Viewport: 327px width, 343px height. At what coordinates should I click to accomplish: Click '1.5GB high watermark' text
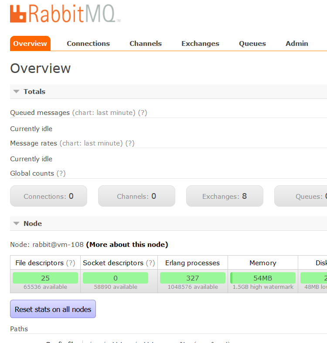pos(263,287)
